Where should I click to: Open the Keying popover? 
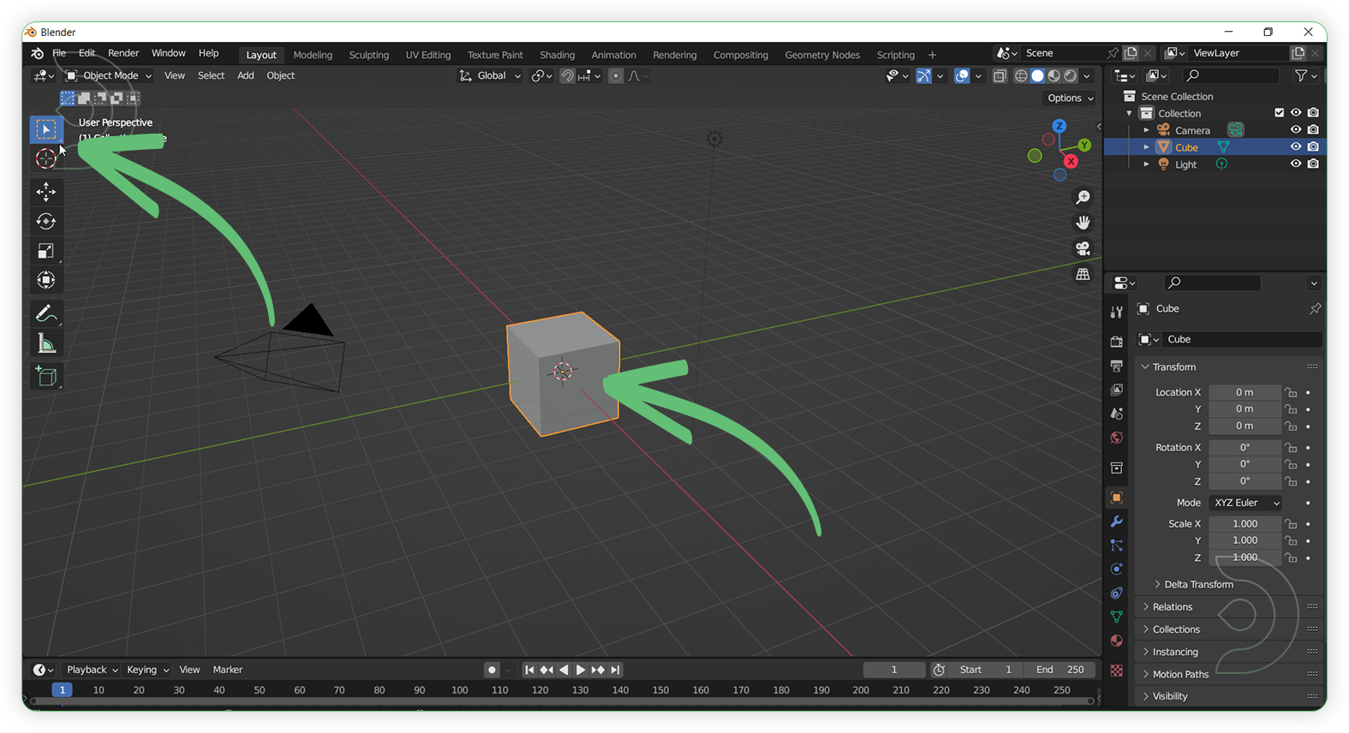(x=147, y=670)
